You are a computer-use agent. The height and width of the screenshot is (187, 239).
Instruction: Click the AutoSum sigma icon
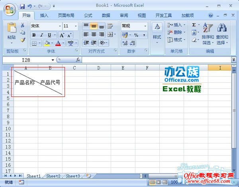point(194,25)
